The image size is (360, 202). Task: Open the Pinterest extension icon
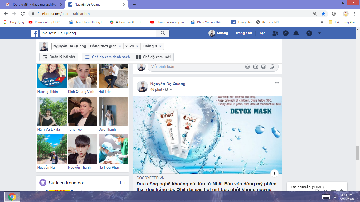coord(334,14)
